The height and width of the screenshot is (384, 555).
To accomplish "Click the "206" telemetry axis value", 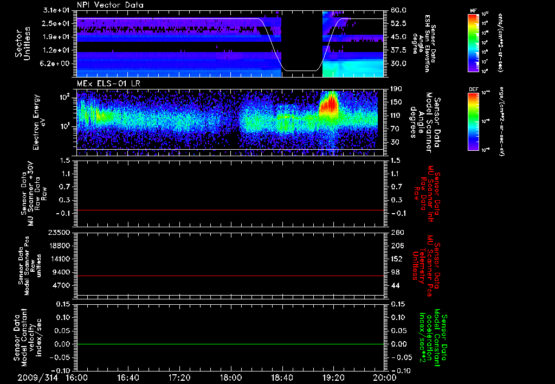I will [x=397, y=246].
